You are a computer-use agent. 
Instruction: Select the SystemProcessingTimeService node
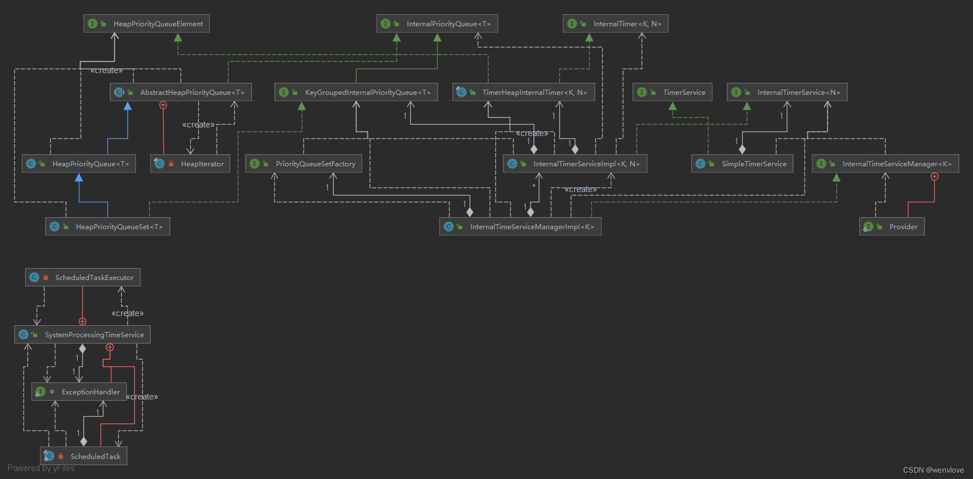tap(82, 334)
